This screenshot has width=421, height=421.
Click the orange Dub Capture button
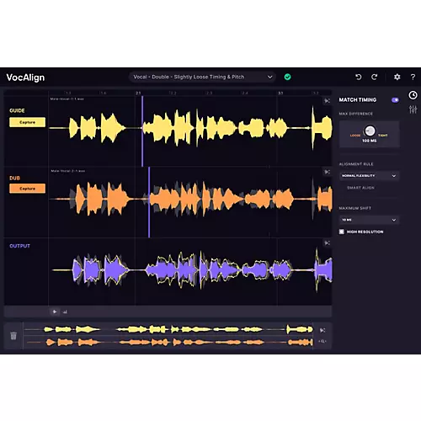click(x=27, y=189)
